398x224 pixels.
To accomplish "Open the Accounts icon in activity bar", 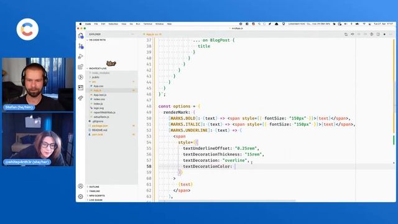I will [x=81, y=186].
